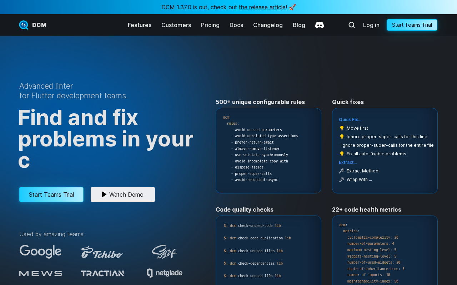Image resolution: width=457 pixels, height=285 pixels.
Task: Click the dcm check-dependencies lib command
Action: (x=253, y=263)
